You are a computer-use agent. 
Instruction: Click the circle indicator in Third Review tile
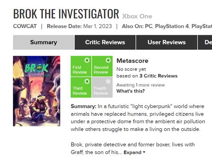click(87, 81)
